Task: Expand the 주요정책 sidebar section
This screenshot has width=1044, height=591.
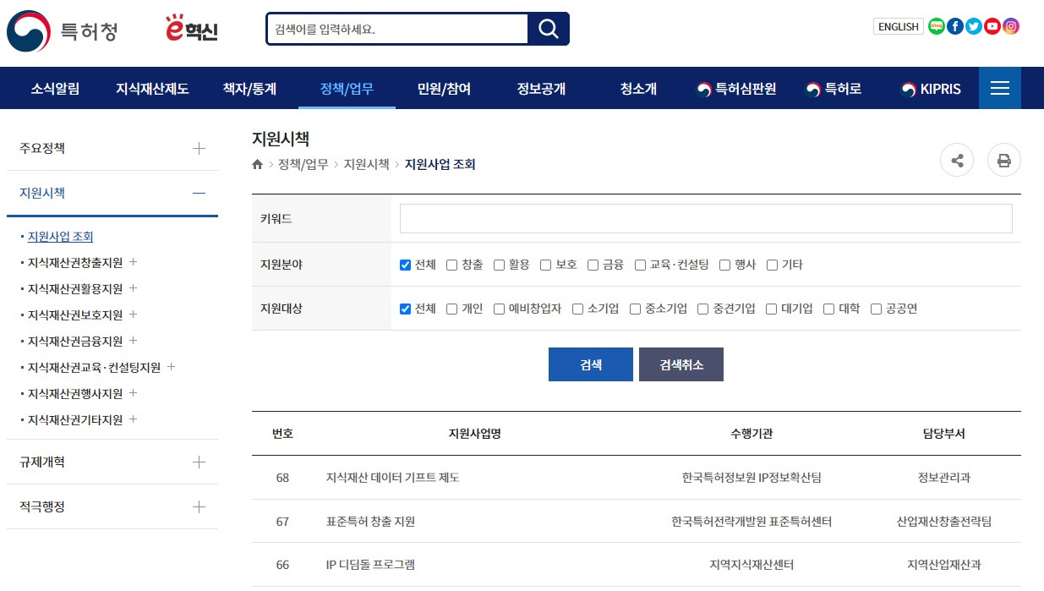Action: click(199, 147)
